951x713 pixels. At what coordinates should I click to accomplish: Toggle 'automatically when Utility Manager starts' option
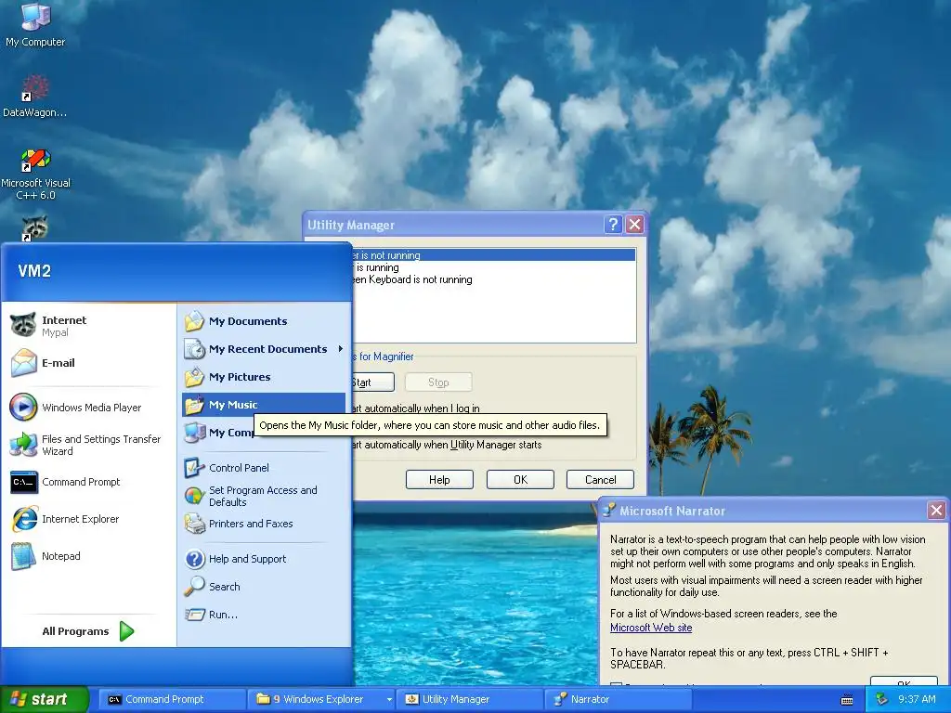(447, 445)
